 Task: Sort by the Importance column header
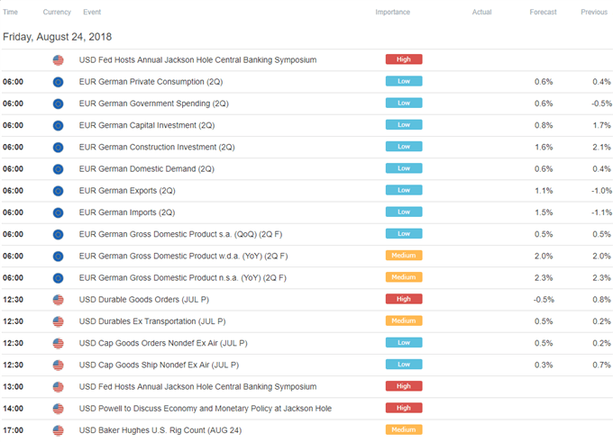[x=392, y=12]
